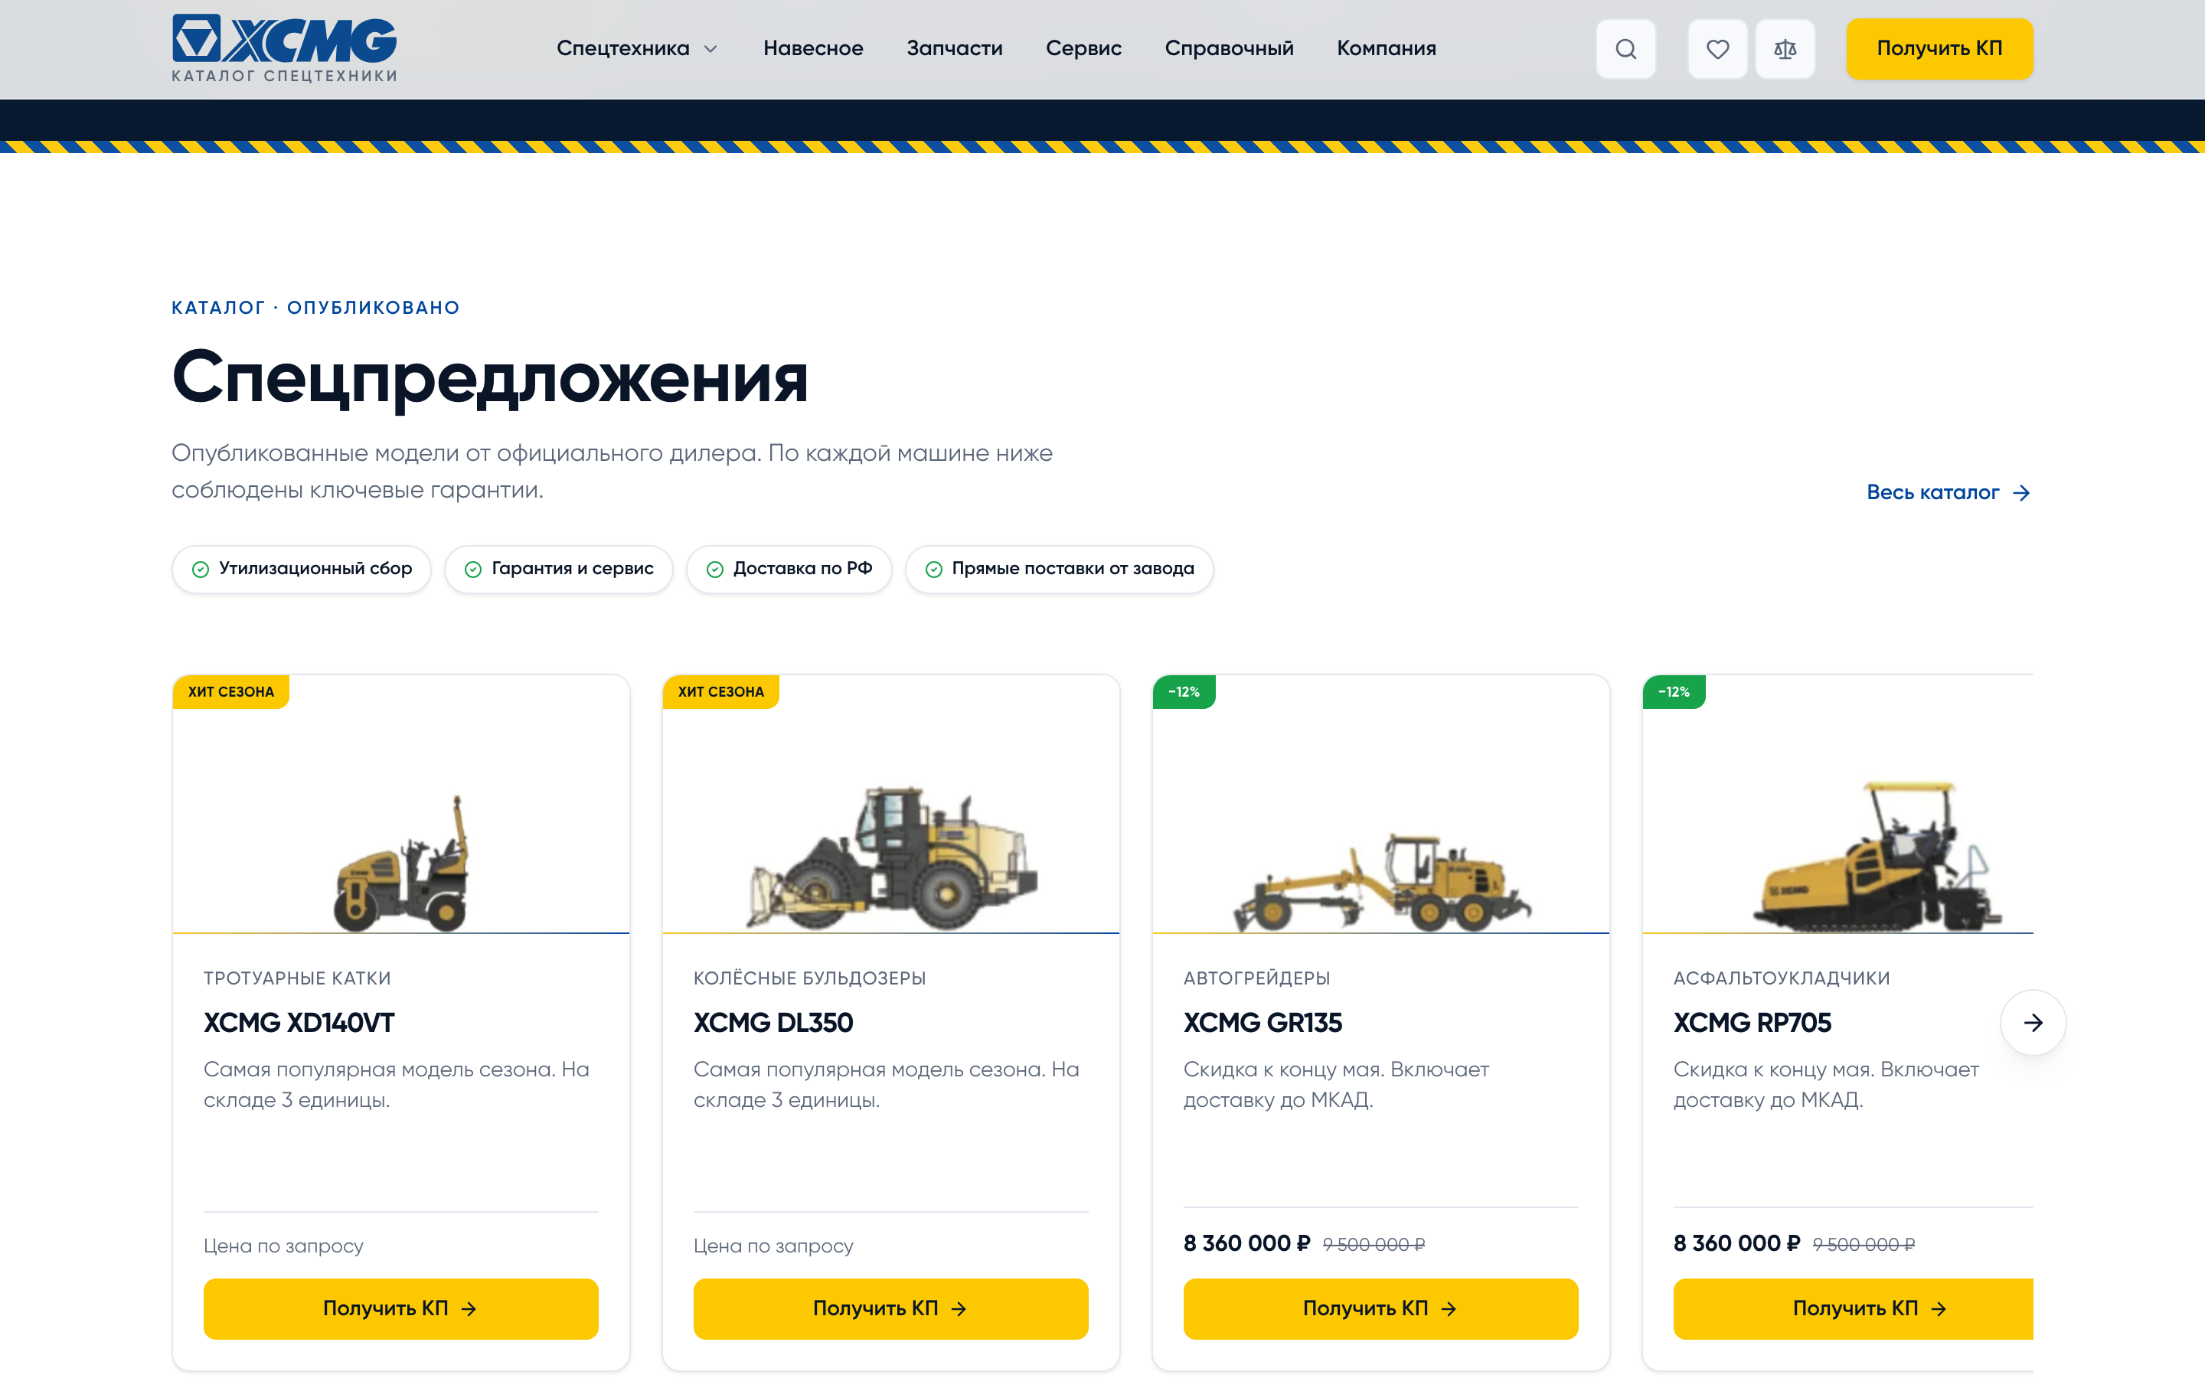Click the КОЛЁСНЫЕ БУЛЬДОЗЕРЫ category label
Screen dimensions: 2205x1378
point(809,978)
